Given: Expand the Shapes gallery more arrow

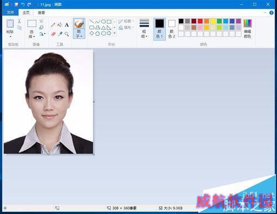Looking at the screenshot, I should (115, 33).
